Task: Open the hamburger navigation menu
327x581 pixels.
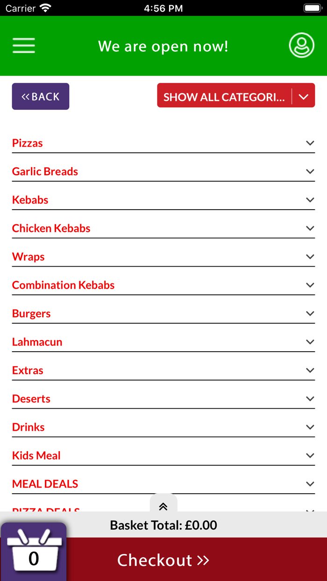Action: pos(23,45)
